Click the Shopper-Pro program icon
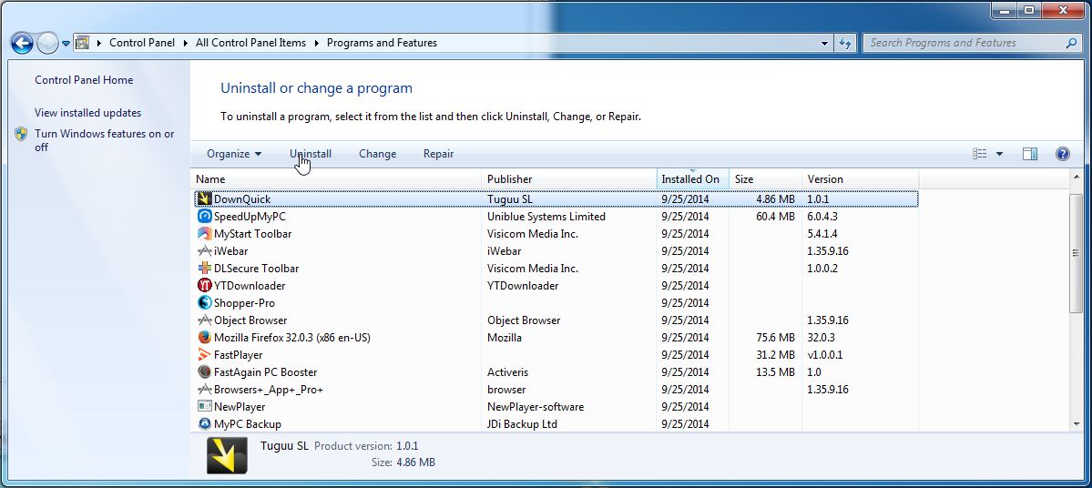This screenshot has width=1092, height=488. (x=205, y=303)
